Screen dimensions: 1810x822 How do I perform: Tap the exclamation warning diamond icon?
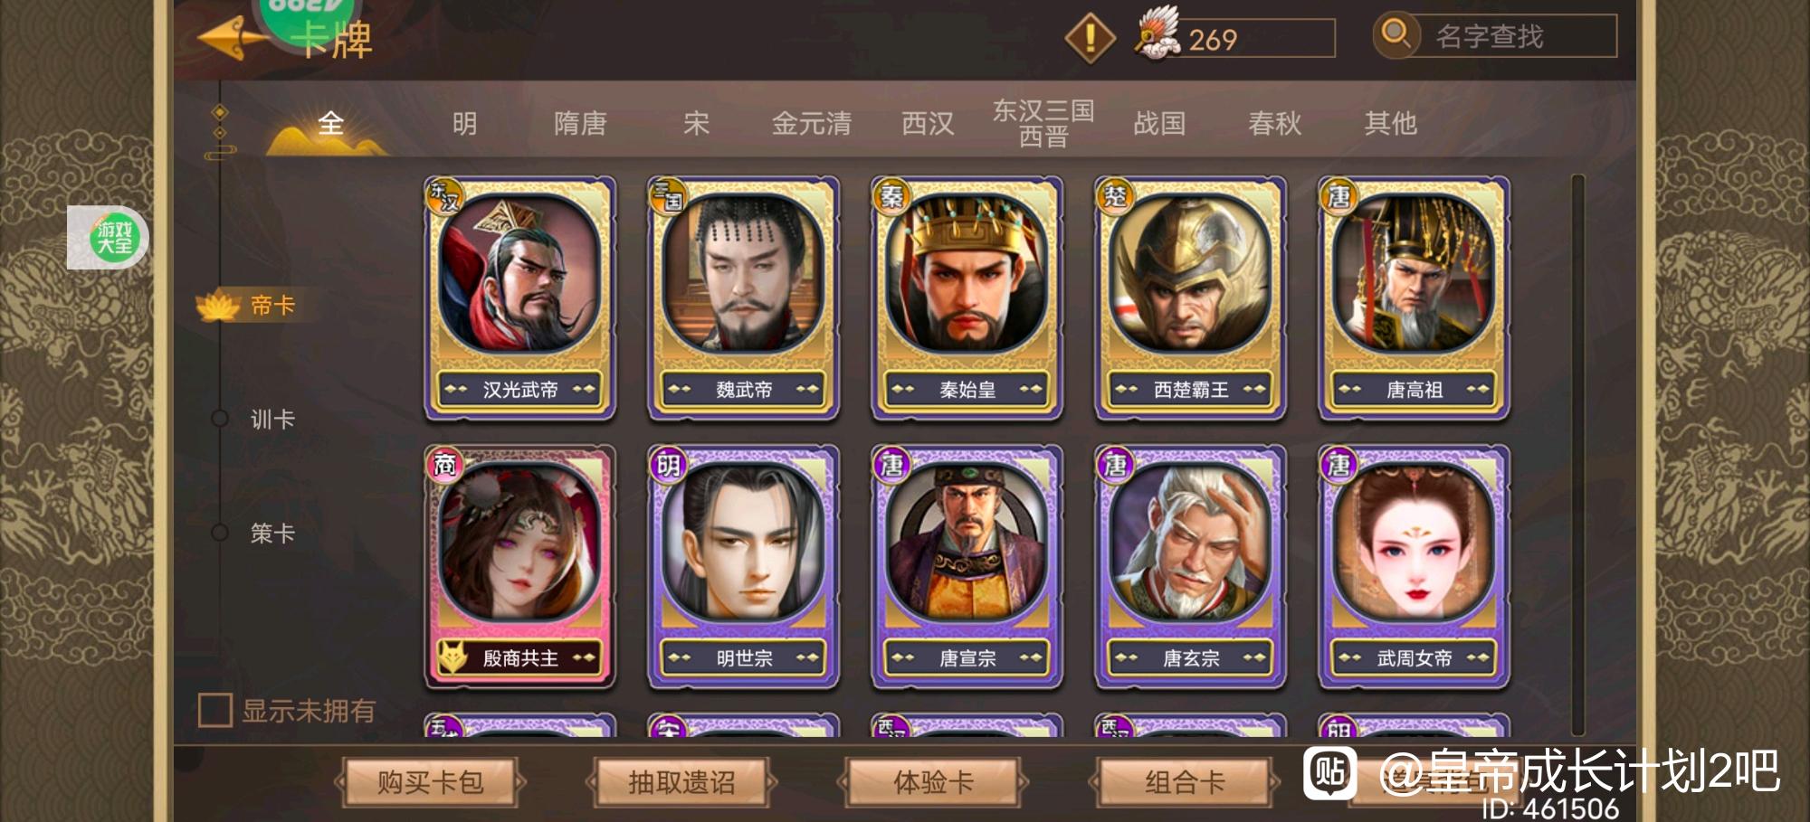pos(1090,38)
